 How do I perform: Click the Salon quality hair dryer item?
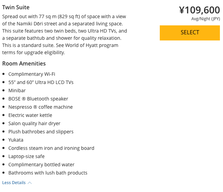coord(34,123)
